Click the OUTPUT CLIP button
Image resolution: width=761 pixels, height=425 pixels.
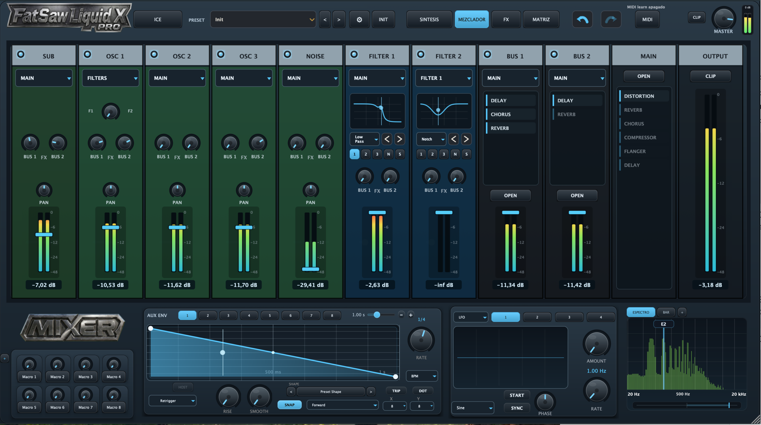(x=710, y=76)
